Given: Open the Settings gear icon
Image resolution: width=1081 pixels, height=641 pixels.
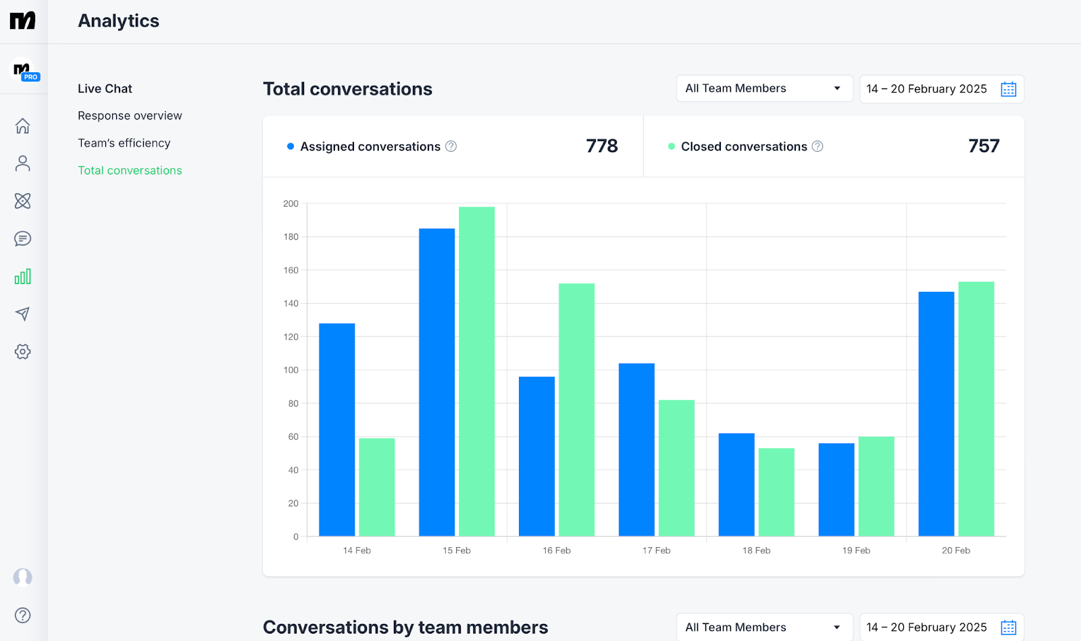Looking at the screenshot, I should [23, 351].
